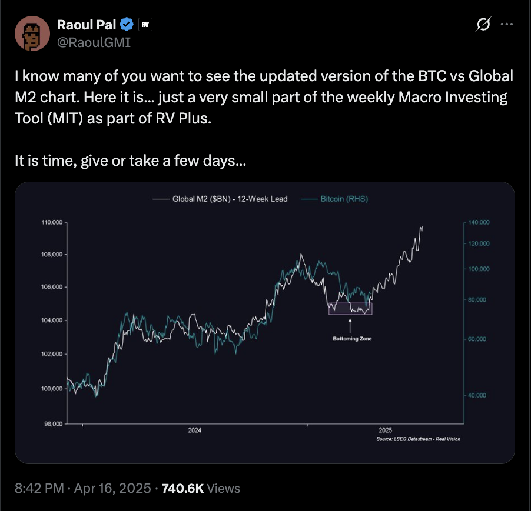531x511 pixels.
Task: Click the 2025 x-axis label
Action: [385, 430]
